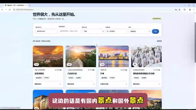Click the footer link text on 故宫博物院 card
Viewport: 196px width, 110px height.
[x=38, y=84]
